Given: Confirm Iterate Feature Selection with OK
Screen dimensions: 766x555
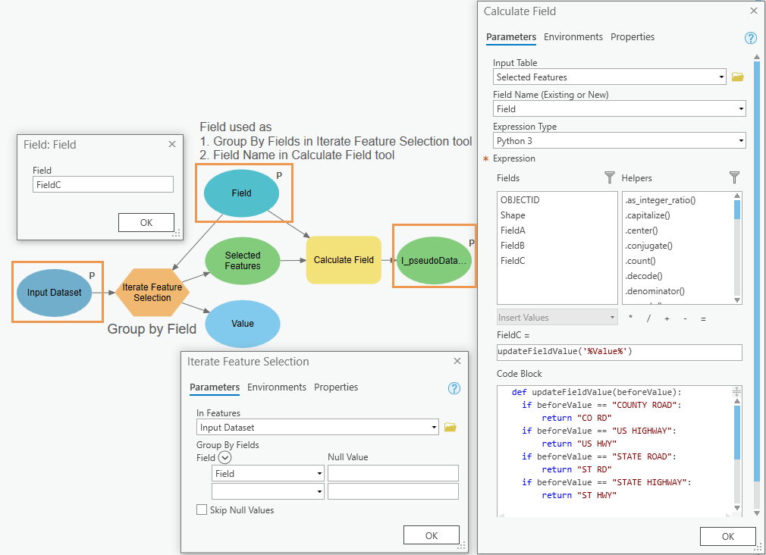Looking at the screenshot, I should [431, 535].
